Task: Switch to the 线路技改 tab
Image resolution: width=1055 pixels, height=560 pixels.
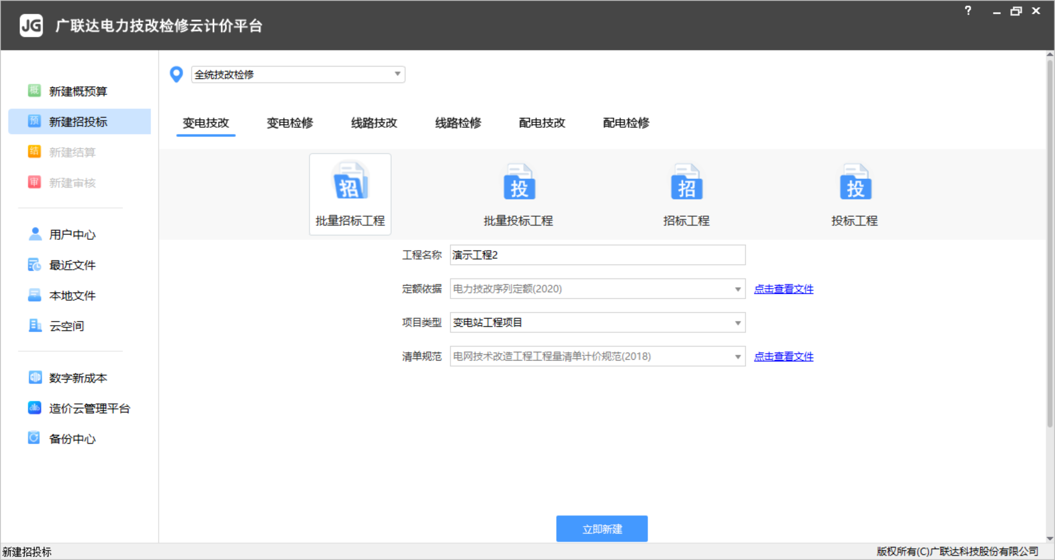Action: point(374,123)
